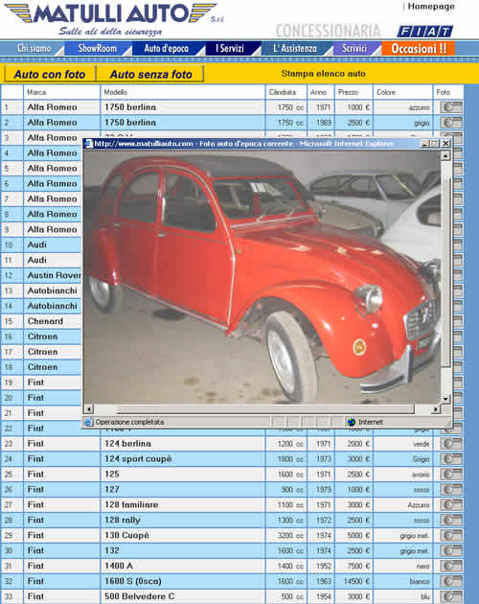Open photo icon for Fiat 1400 A row

[451, 566]
